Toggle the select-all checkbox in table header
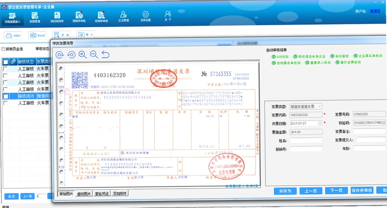387x208 pixels. (5, 62)
